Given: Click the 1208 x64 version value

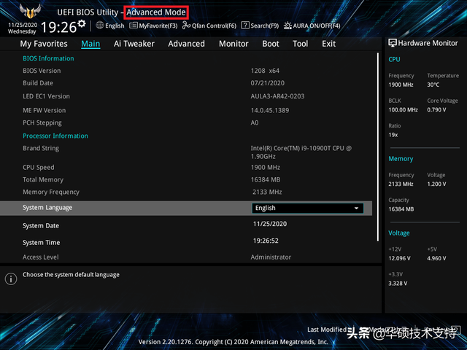Looking at the screenshot, I should 265,71.
